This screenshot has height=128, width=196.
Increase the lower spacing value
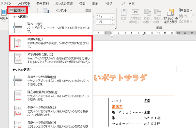[113, 21]
